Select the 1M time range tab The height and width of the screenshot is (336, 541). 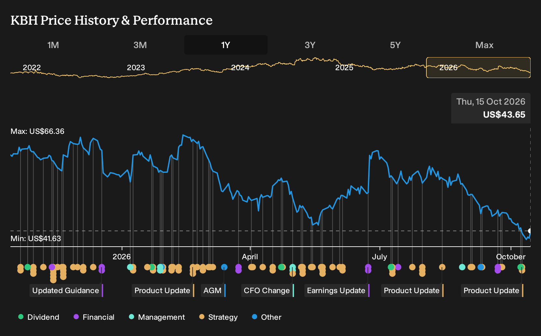[x=53, y=45]
